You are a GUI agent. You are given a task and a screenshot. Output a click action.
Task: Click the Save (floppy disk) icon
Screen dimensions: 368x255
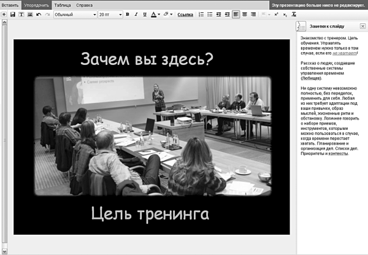12,14
